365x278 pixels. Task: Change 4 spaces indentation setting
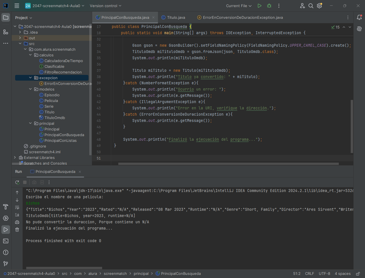pyautogui.click(x=343, y=273)
